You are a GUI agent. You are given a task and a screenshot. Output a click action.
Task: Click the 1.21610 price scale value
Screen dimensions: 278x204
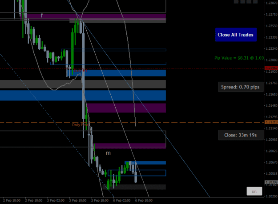272,94
